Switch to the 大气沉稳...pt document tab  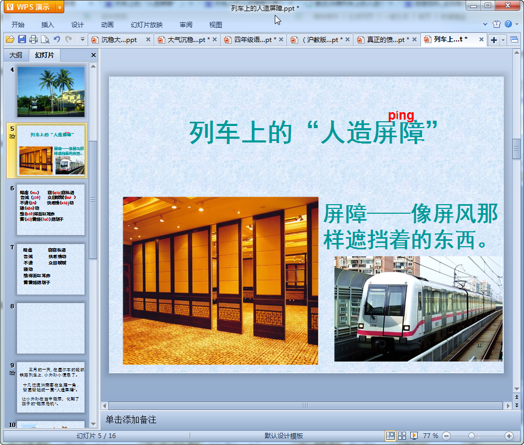(x=186, y=40)
